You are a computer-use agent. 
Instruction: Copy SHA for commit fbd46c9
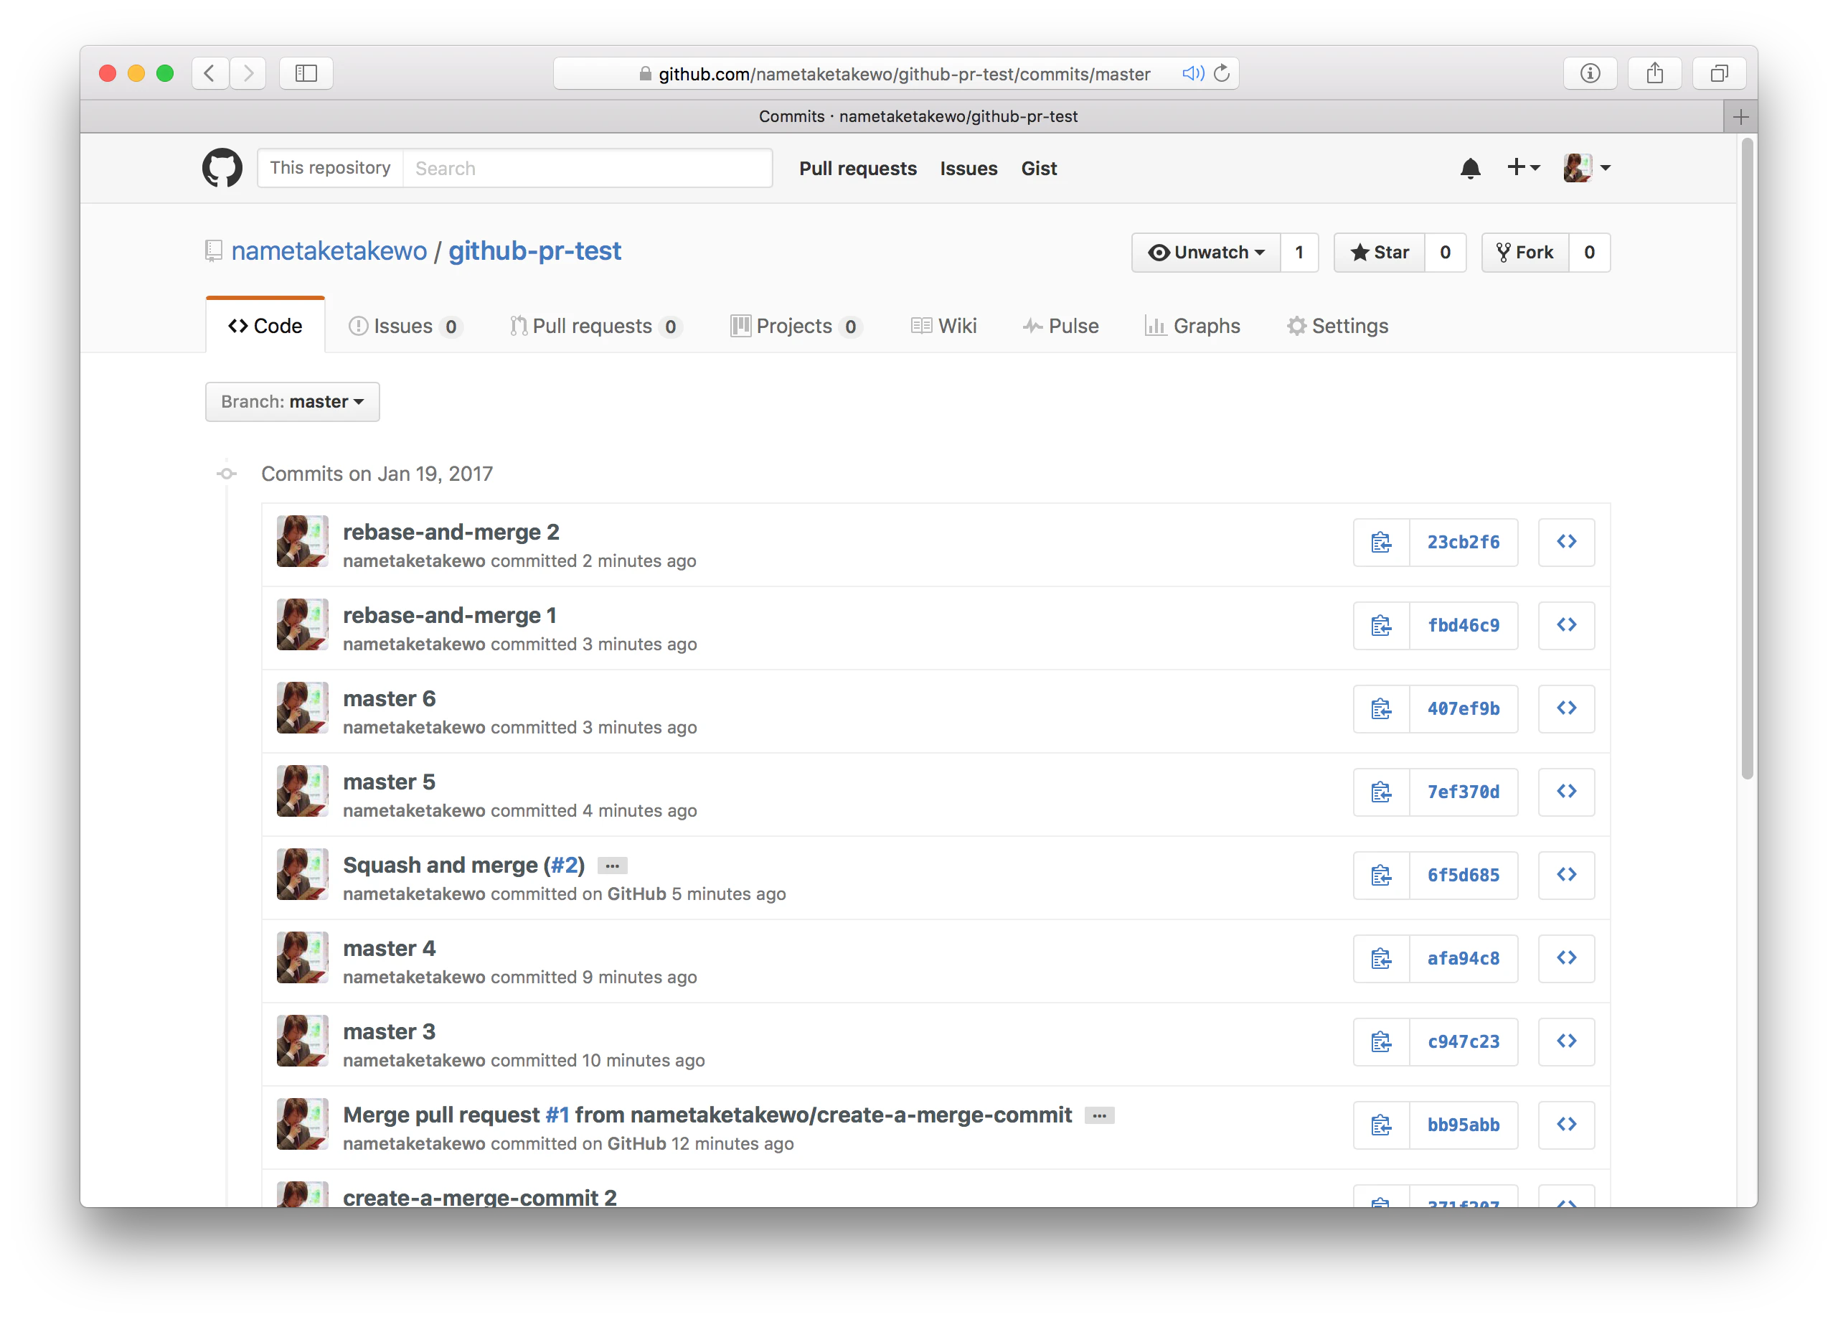(1382, 626)
